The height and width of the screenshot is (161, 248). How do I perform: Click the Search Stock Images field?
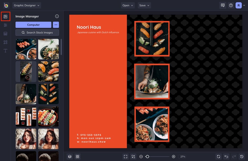click(37, 33)
